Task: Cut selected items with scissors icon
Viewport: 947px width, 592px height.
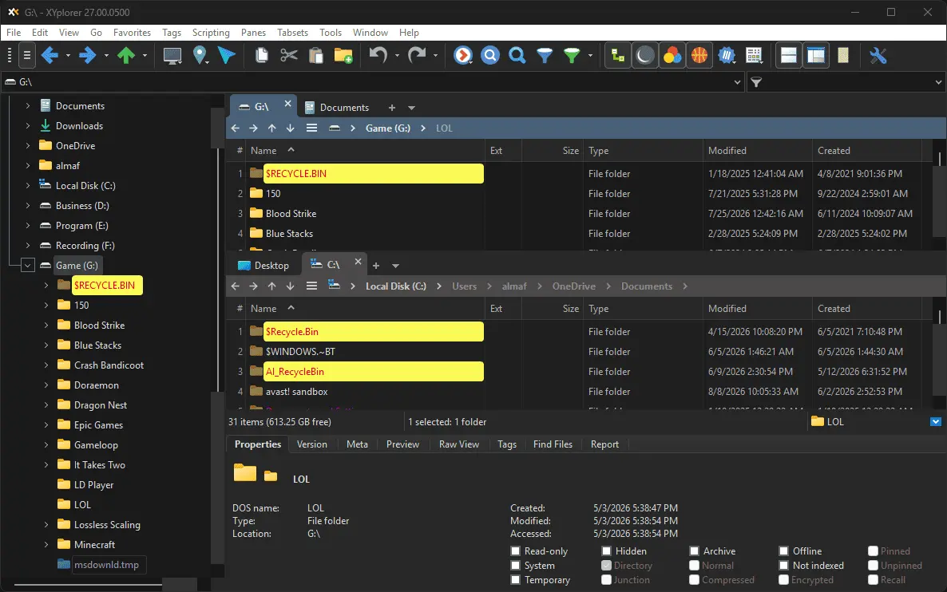Action: pos(289,56)
